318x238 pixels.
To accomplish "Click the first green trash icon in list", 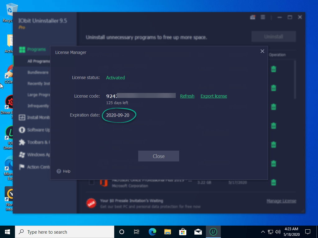I will 274,69.
